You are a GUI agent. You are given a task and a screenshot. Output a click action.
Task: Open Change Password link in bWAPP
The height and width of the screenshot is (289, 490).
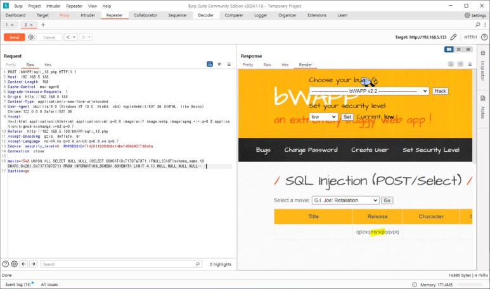[311, 150]
